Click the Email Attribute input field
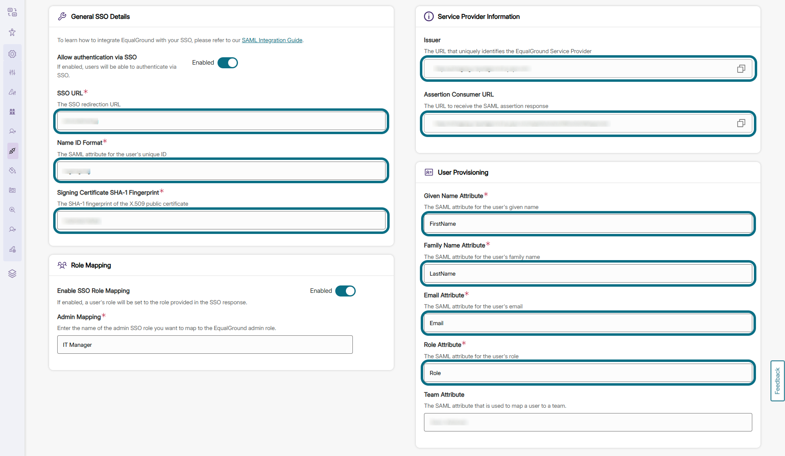 588,323
